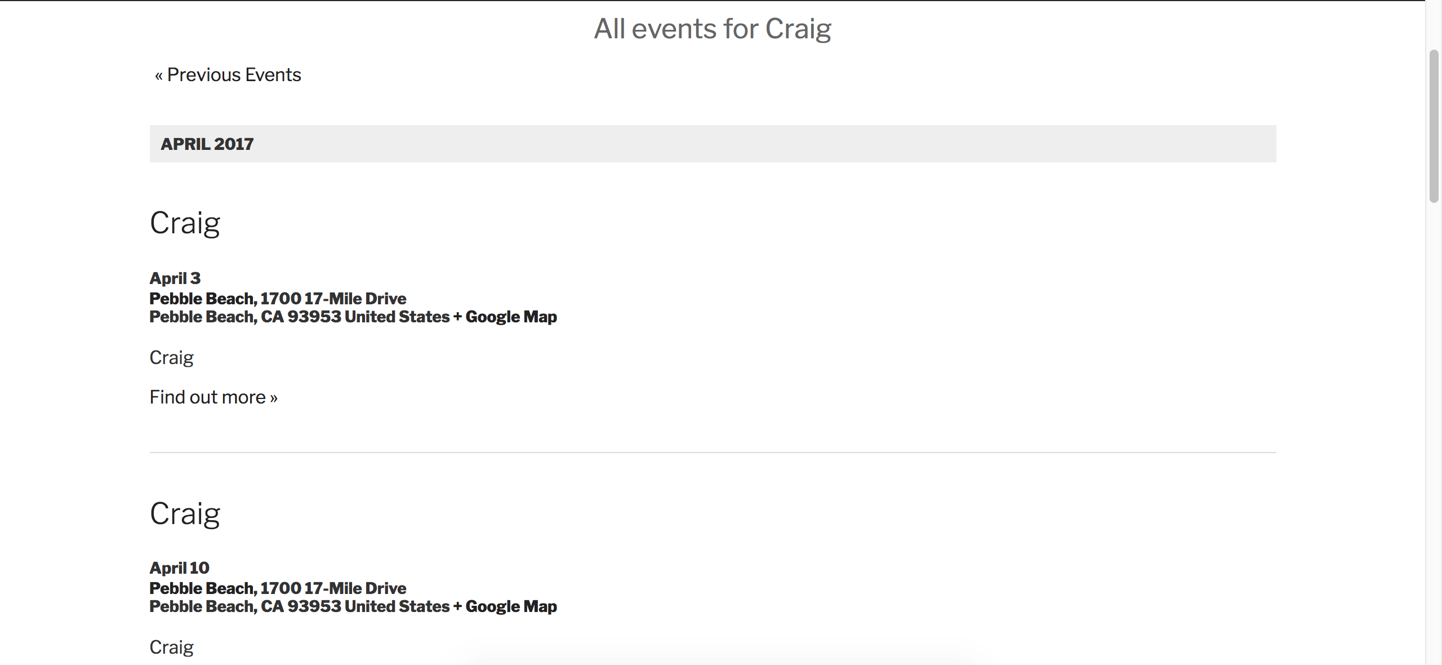Select Pebble Beach venue name under April 3

pyautogui.click(x=203, y=299)
